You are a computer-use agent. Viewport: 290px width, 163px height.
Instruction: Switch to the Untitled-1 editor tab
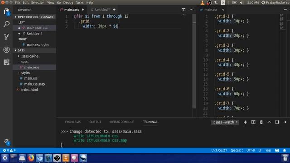click(x=103, y=10)
